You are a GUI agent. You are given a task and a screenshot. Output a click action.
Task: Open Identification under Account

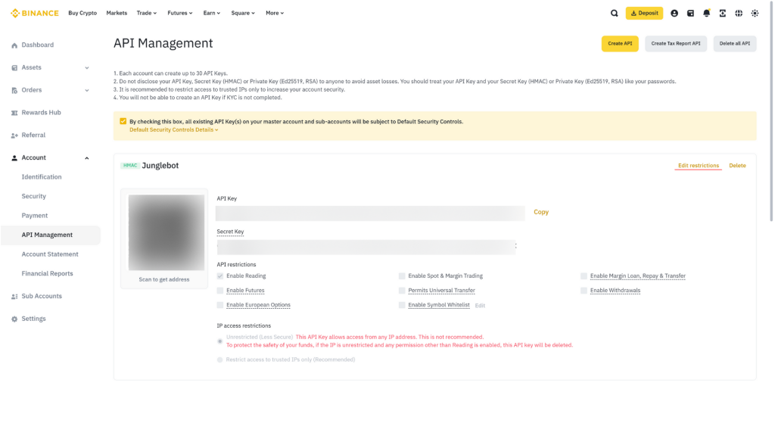click(42, 177)
